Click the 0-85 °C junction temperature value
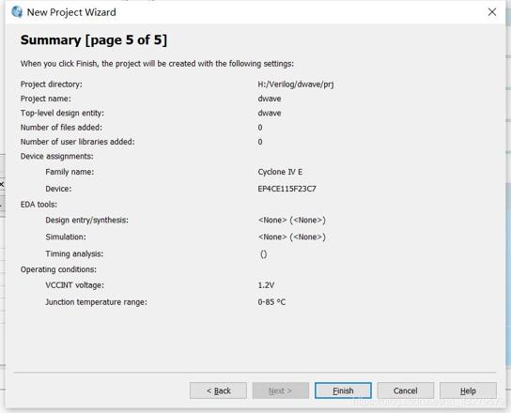The image size is (511, 413). [271, 302]
